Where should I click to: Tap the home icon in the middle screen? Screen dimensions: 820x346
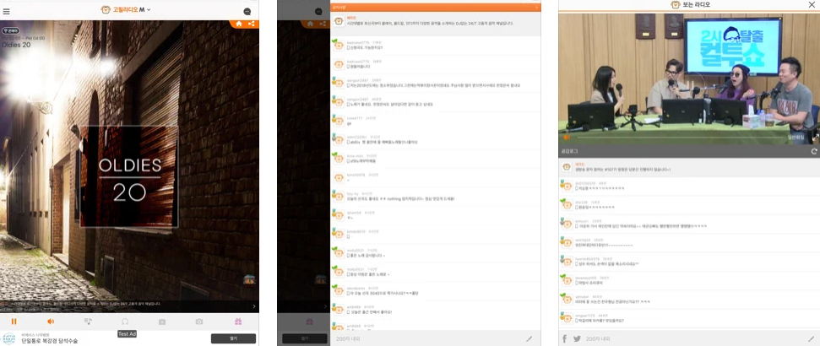click(310, 24)
